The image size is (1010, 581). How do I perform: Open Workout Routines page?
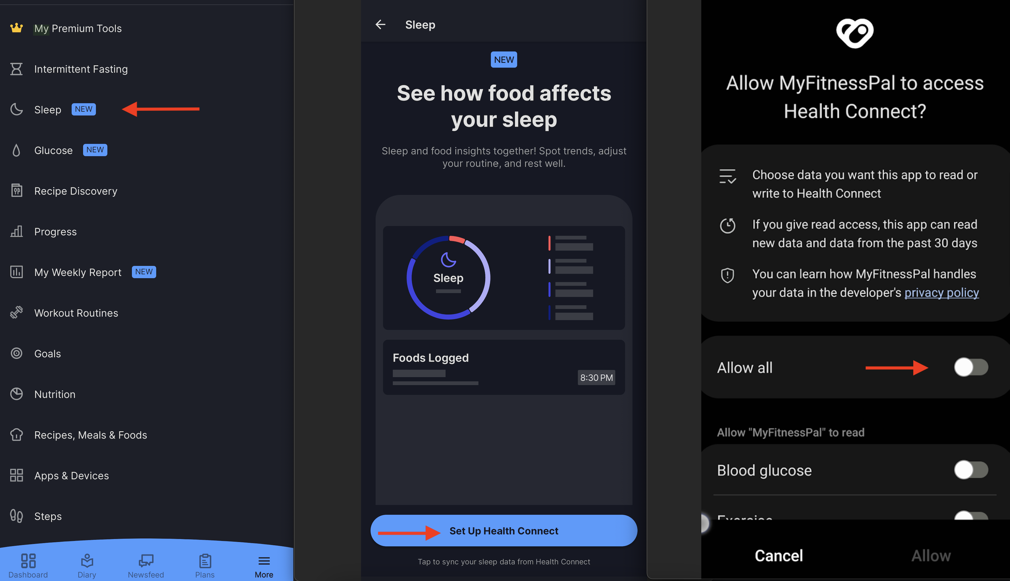tap(76, 312)
